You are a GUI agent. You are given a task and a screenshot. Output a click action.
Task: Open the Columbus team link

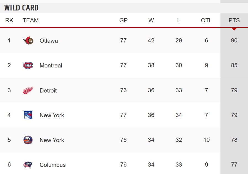coord(52,165)
